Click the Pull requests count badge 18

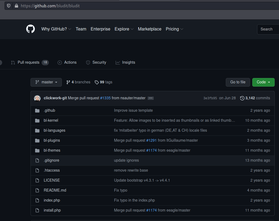(45, 62)
